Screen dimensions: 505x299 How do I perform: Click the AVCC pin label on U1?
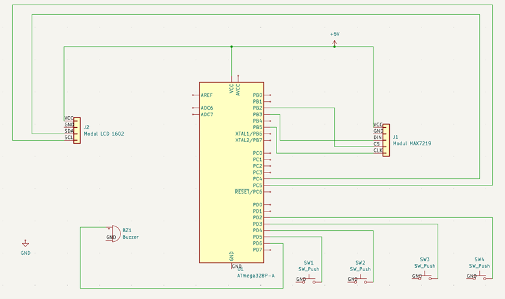coord(238,90)
